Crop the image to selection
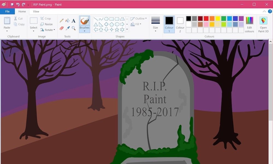The image size is (273, 164). click(x=46, y=19)
